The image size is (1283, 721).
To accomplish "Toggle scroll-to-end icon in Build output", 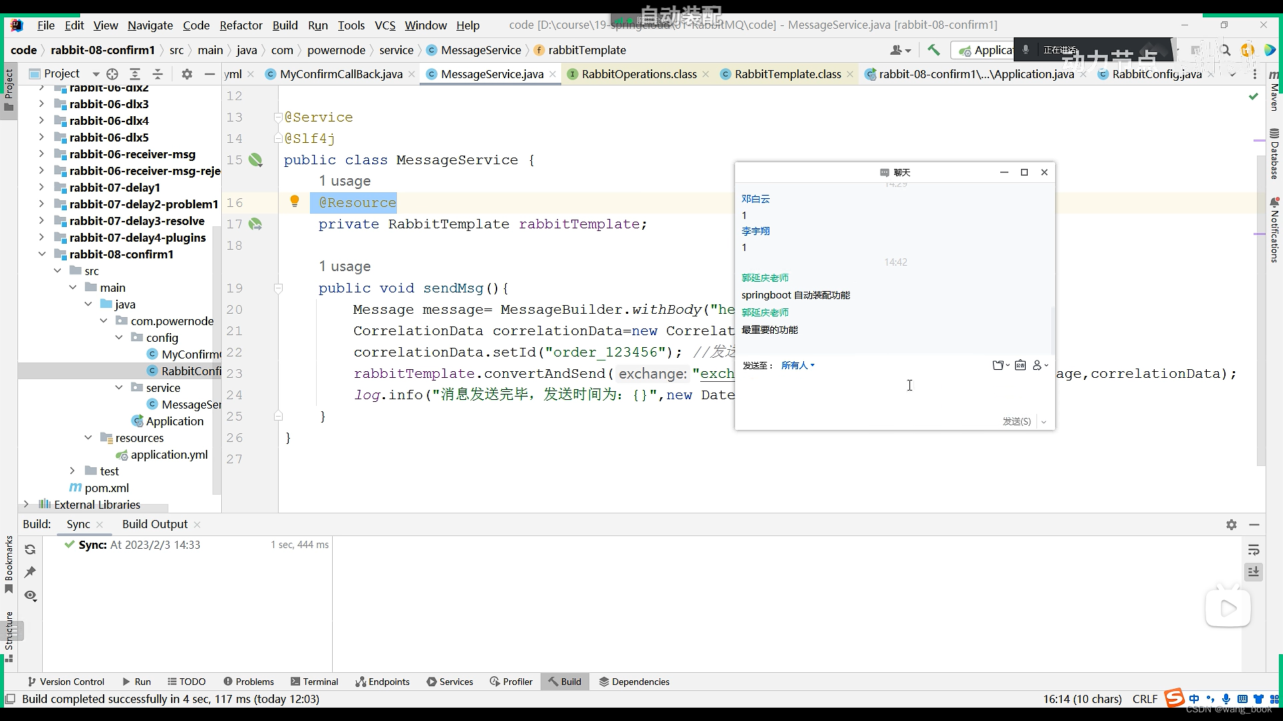I will pos(1254,572).
